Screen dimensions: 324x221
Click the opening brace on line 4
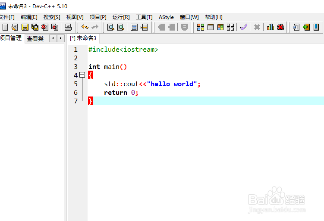(90, 75)
